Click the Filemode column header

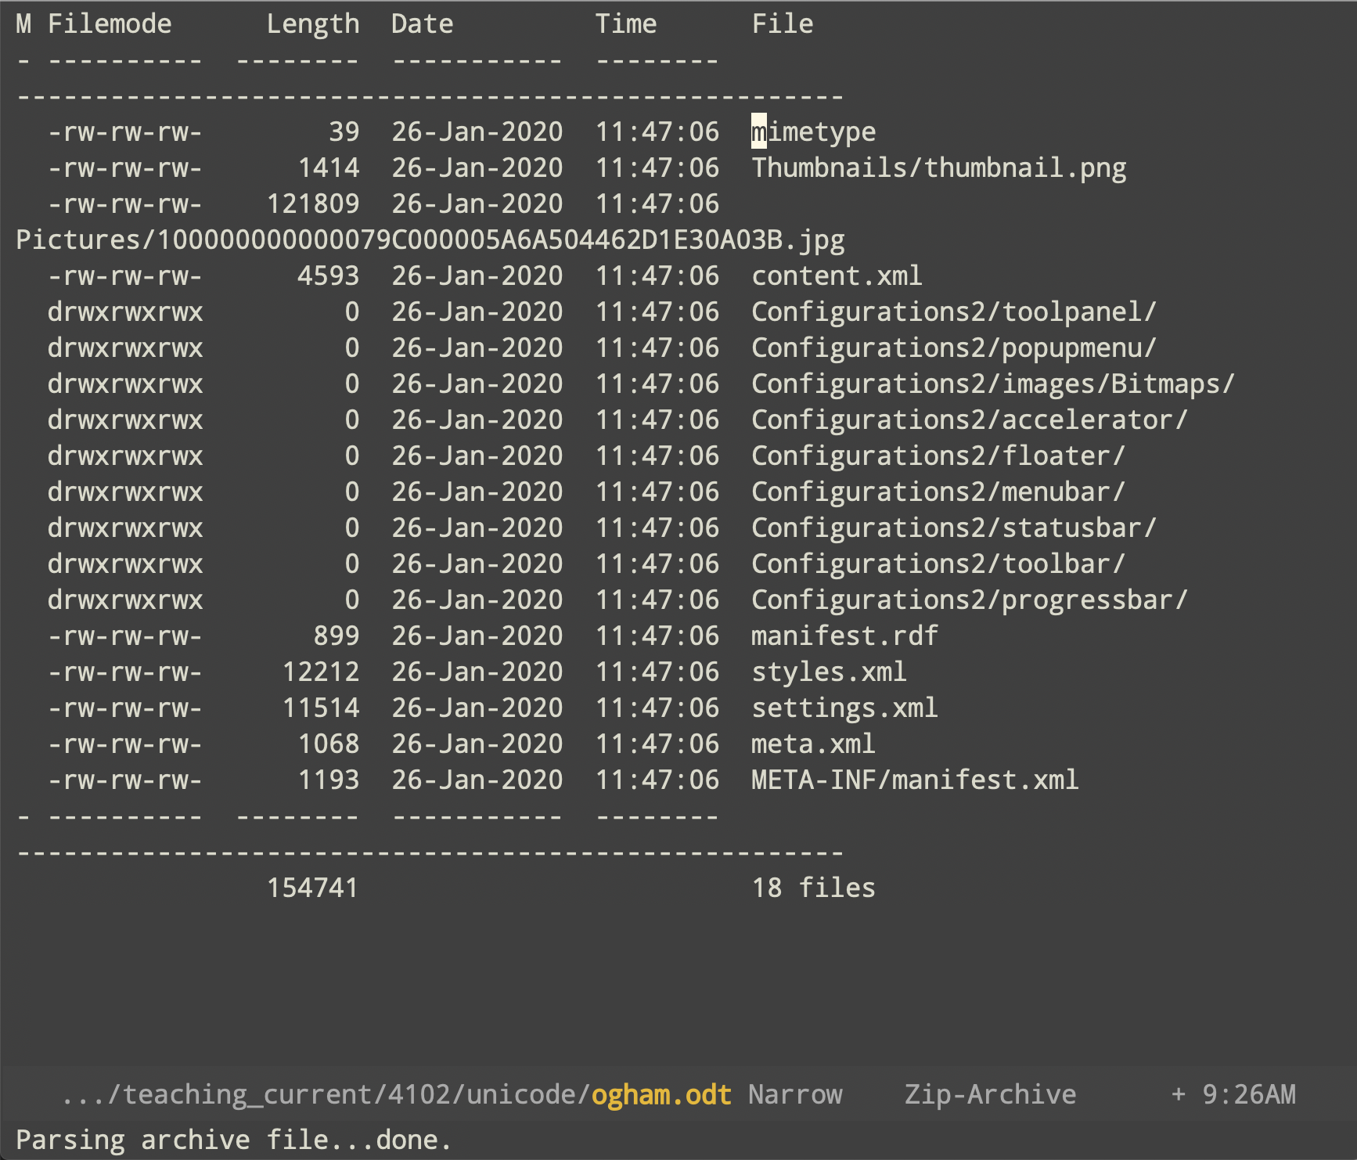(110, 23)
